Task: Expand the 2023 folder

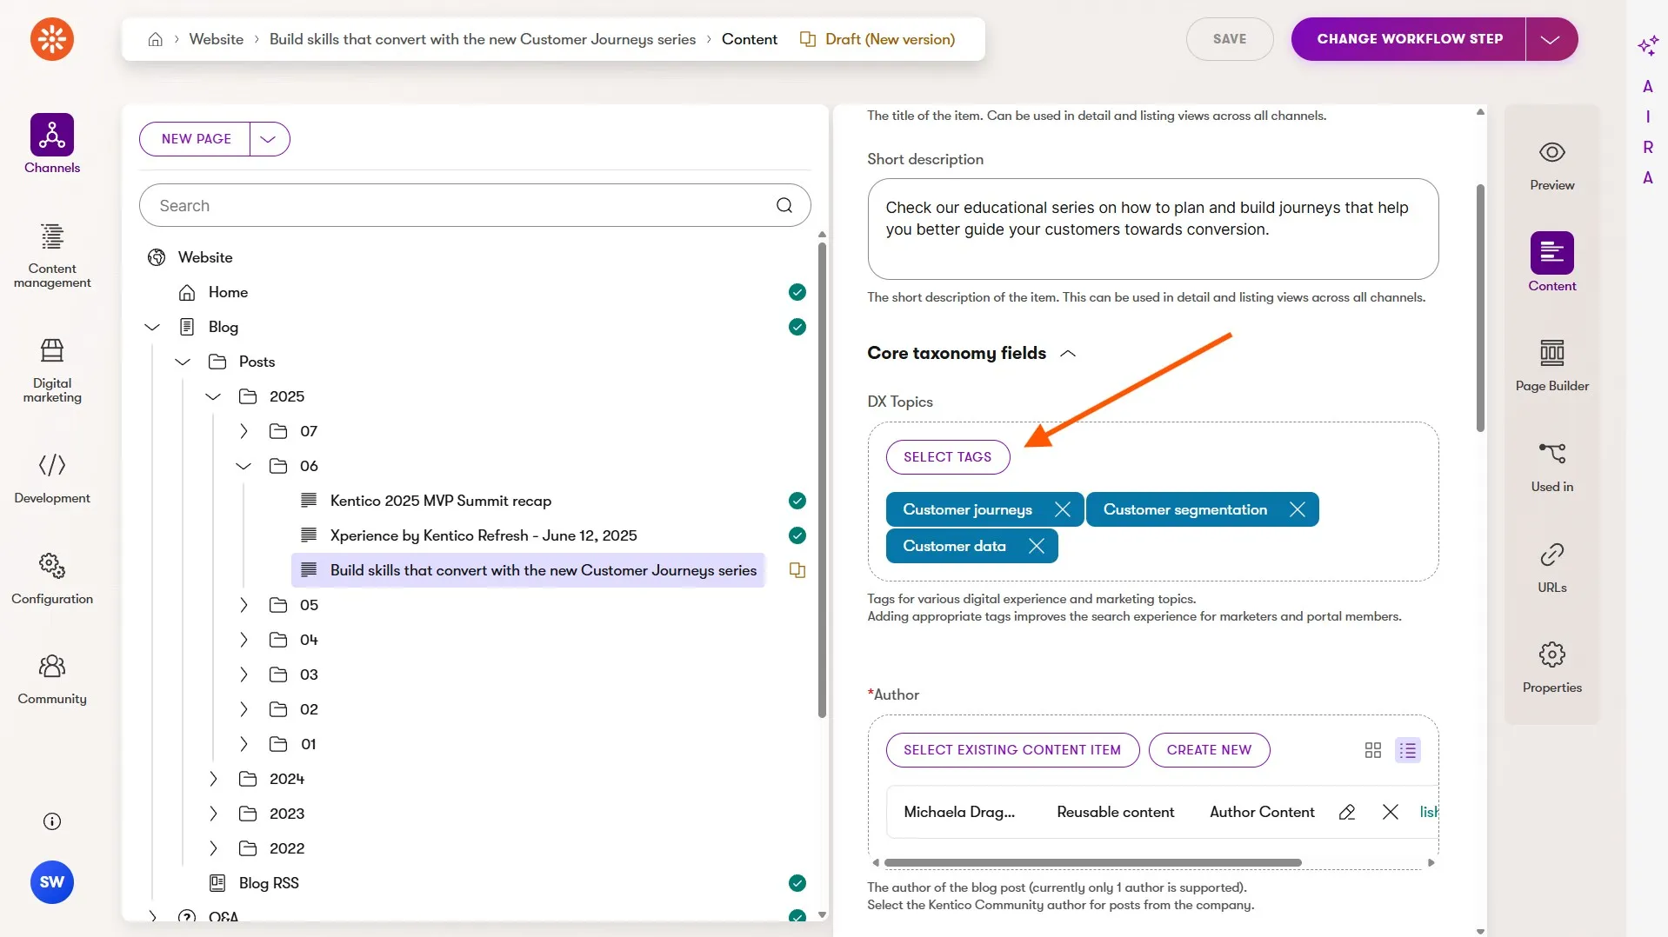Action: [213, 814]
